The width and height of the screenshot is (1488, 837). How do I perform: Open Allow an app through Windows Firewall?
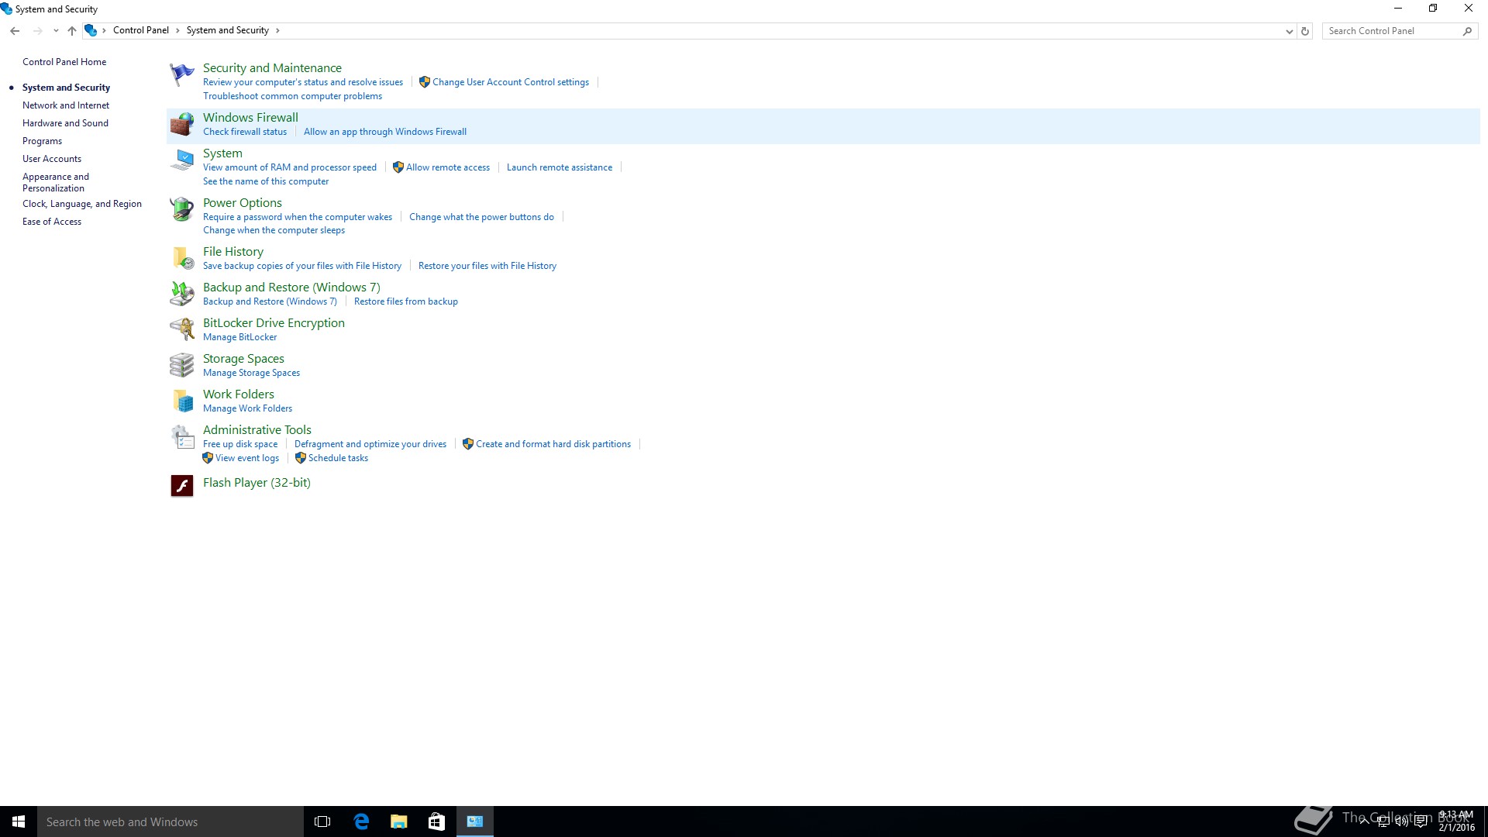point(384,132)
